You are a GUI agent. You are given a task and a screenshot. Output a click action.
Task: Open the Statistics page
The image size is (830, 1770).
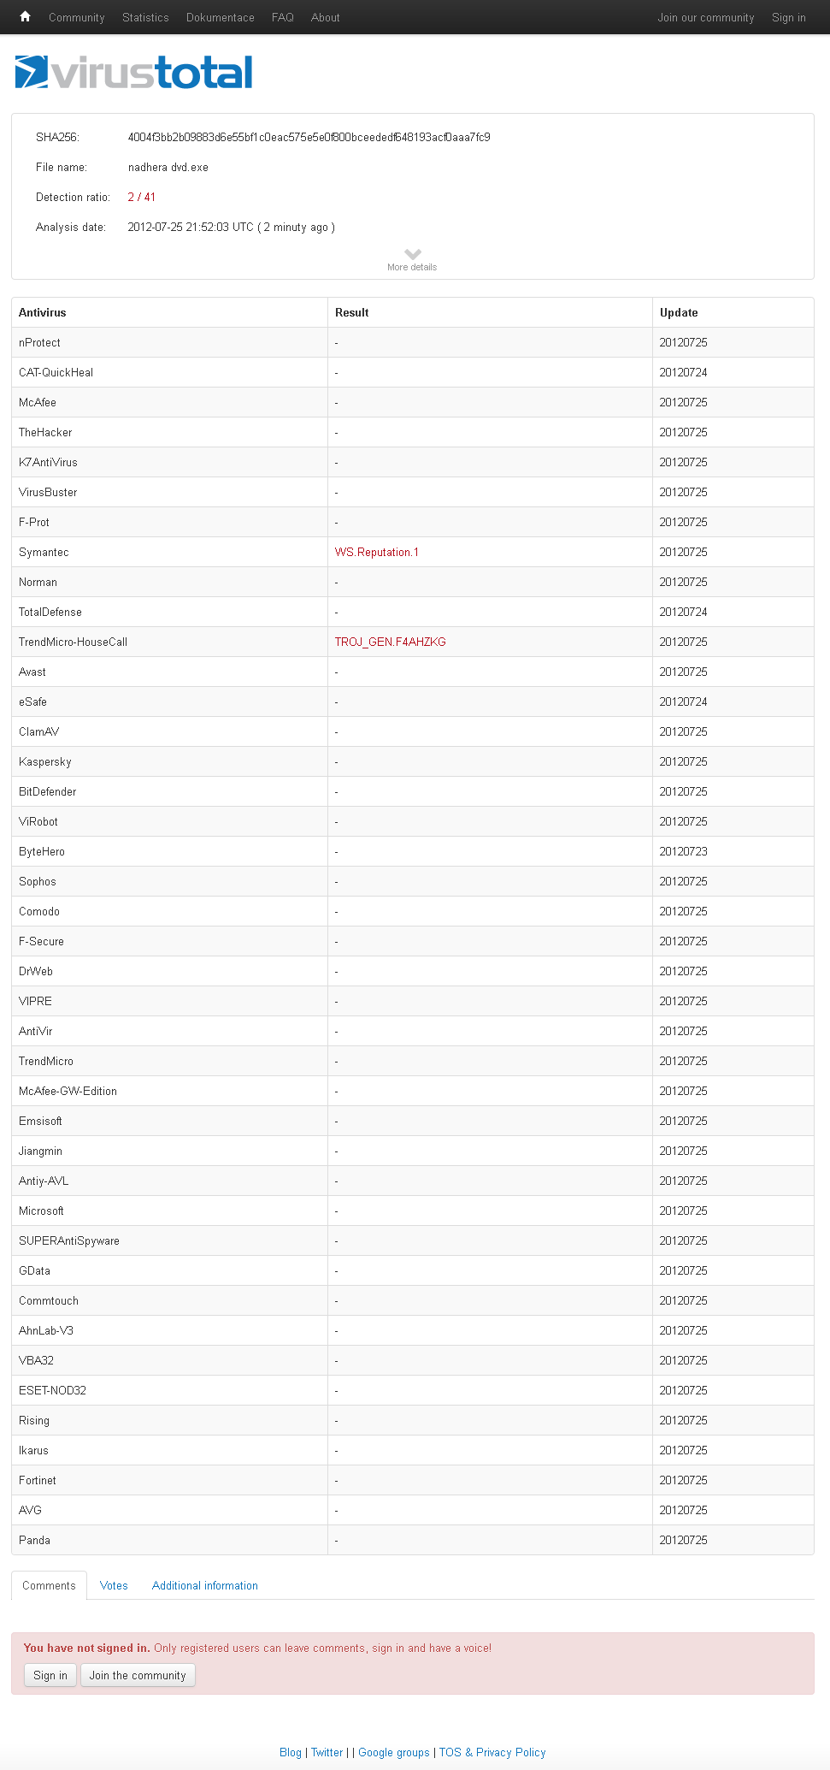pyautogui.click(x=145, y=17)
